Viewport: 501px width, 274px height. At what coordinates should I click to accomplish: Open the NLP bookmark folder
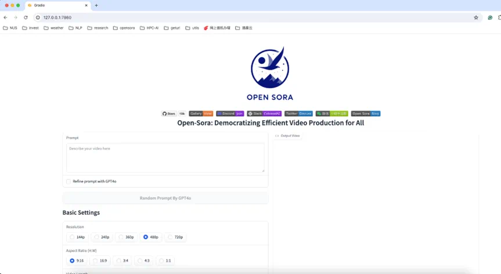75,28
